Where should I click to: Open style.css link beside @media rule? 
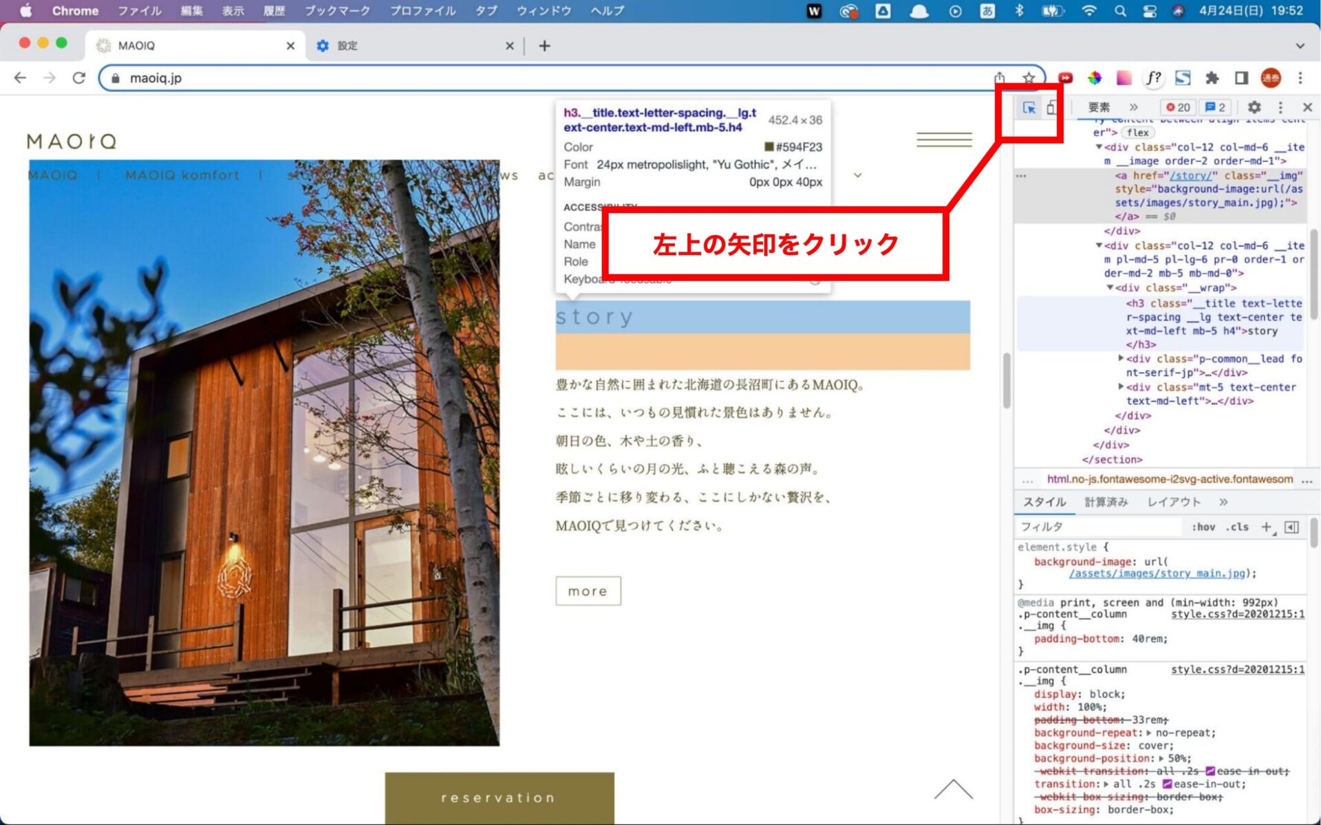pyautogui.click(x=1237, y=614)
